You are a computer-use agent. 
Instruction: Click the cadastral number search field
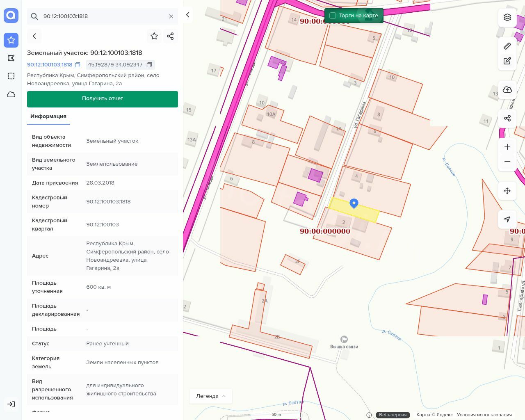pyautogui.click(x=103, y=16)
